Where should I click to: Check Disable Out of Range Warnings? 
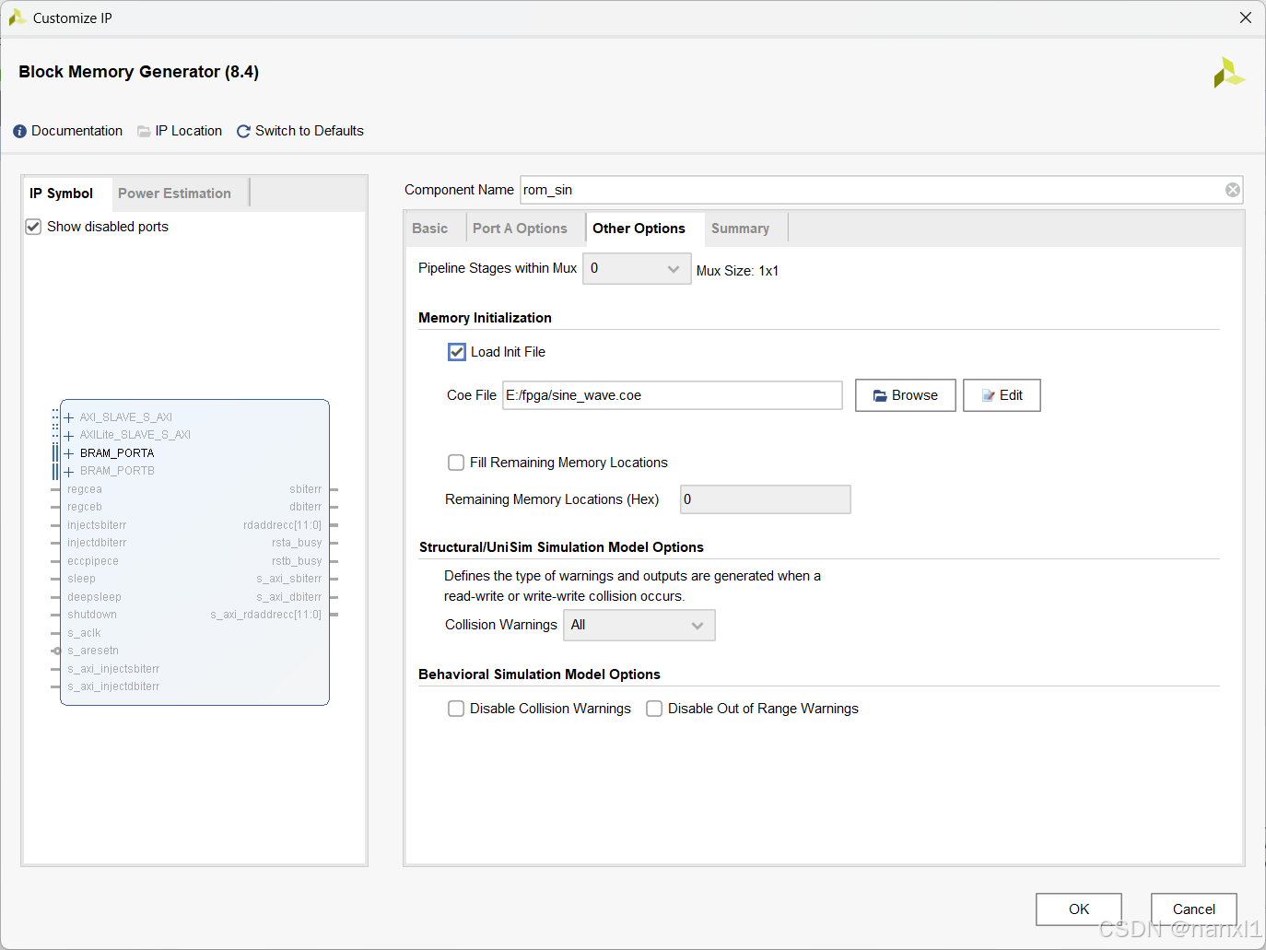[x=654, y=709]
